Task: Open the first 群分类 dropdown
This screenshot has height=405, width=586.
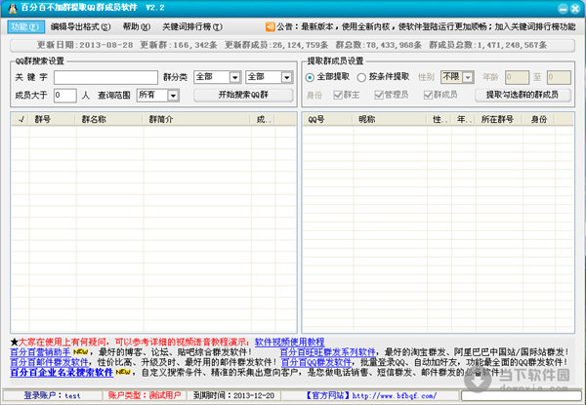Action: pyautogui.click(x=215, y=77)
